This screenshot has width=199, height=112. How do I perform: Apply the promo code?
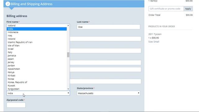point(188,9)
